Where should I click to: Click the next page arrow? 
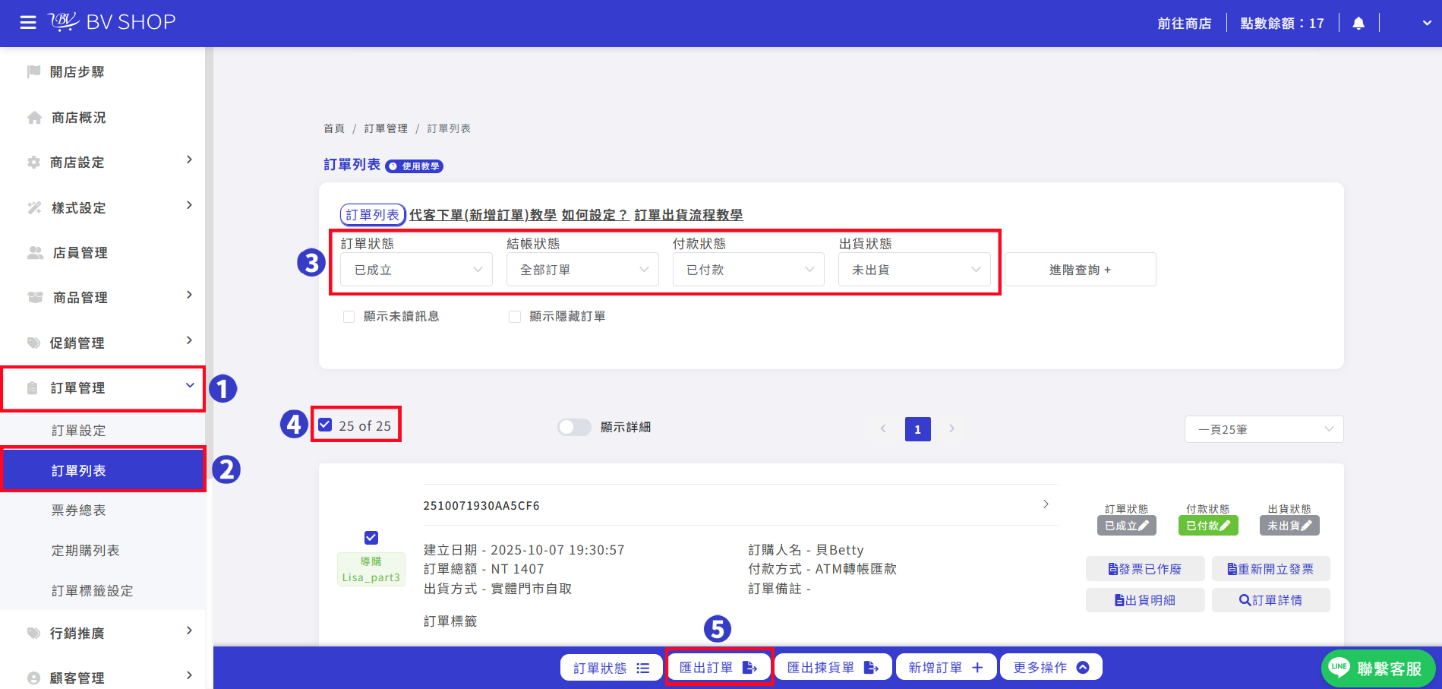pyautogui.click(x=951, y=428)
